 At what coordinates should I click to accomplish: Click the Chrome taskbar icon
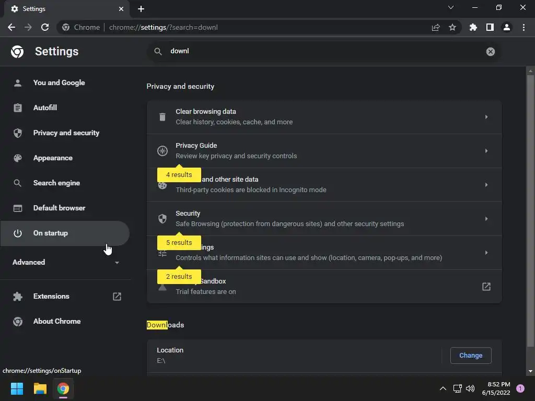click(x=63, y=388)
